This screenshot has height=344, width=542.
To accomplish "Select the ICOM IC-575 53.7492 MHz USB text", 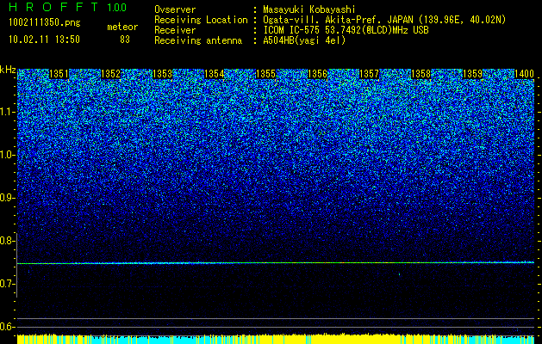I will tap(346, 30).
